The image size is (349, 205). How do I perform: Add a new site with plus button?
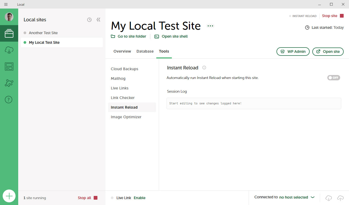(9, 196)
